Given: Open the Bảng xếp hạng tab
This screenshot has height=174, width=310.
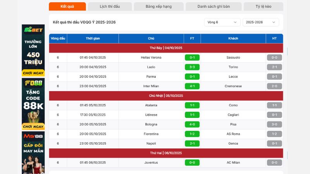Looking at the screenshot, I should [158, 7].
